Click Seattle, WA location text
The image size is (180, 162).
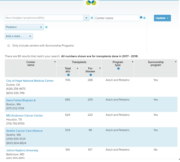pos(14,135)
